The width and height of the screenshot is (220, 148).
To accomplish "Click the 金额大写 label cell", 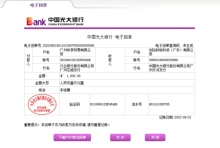I will point(42,83).
